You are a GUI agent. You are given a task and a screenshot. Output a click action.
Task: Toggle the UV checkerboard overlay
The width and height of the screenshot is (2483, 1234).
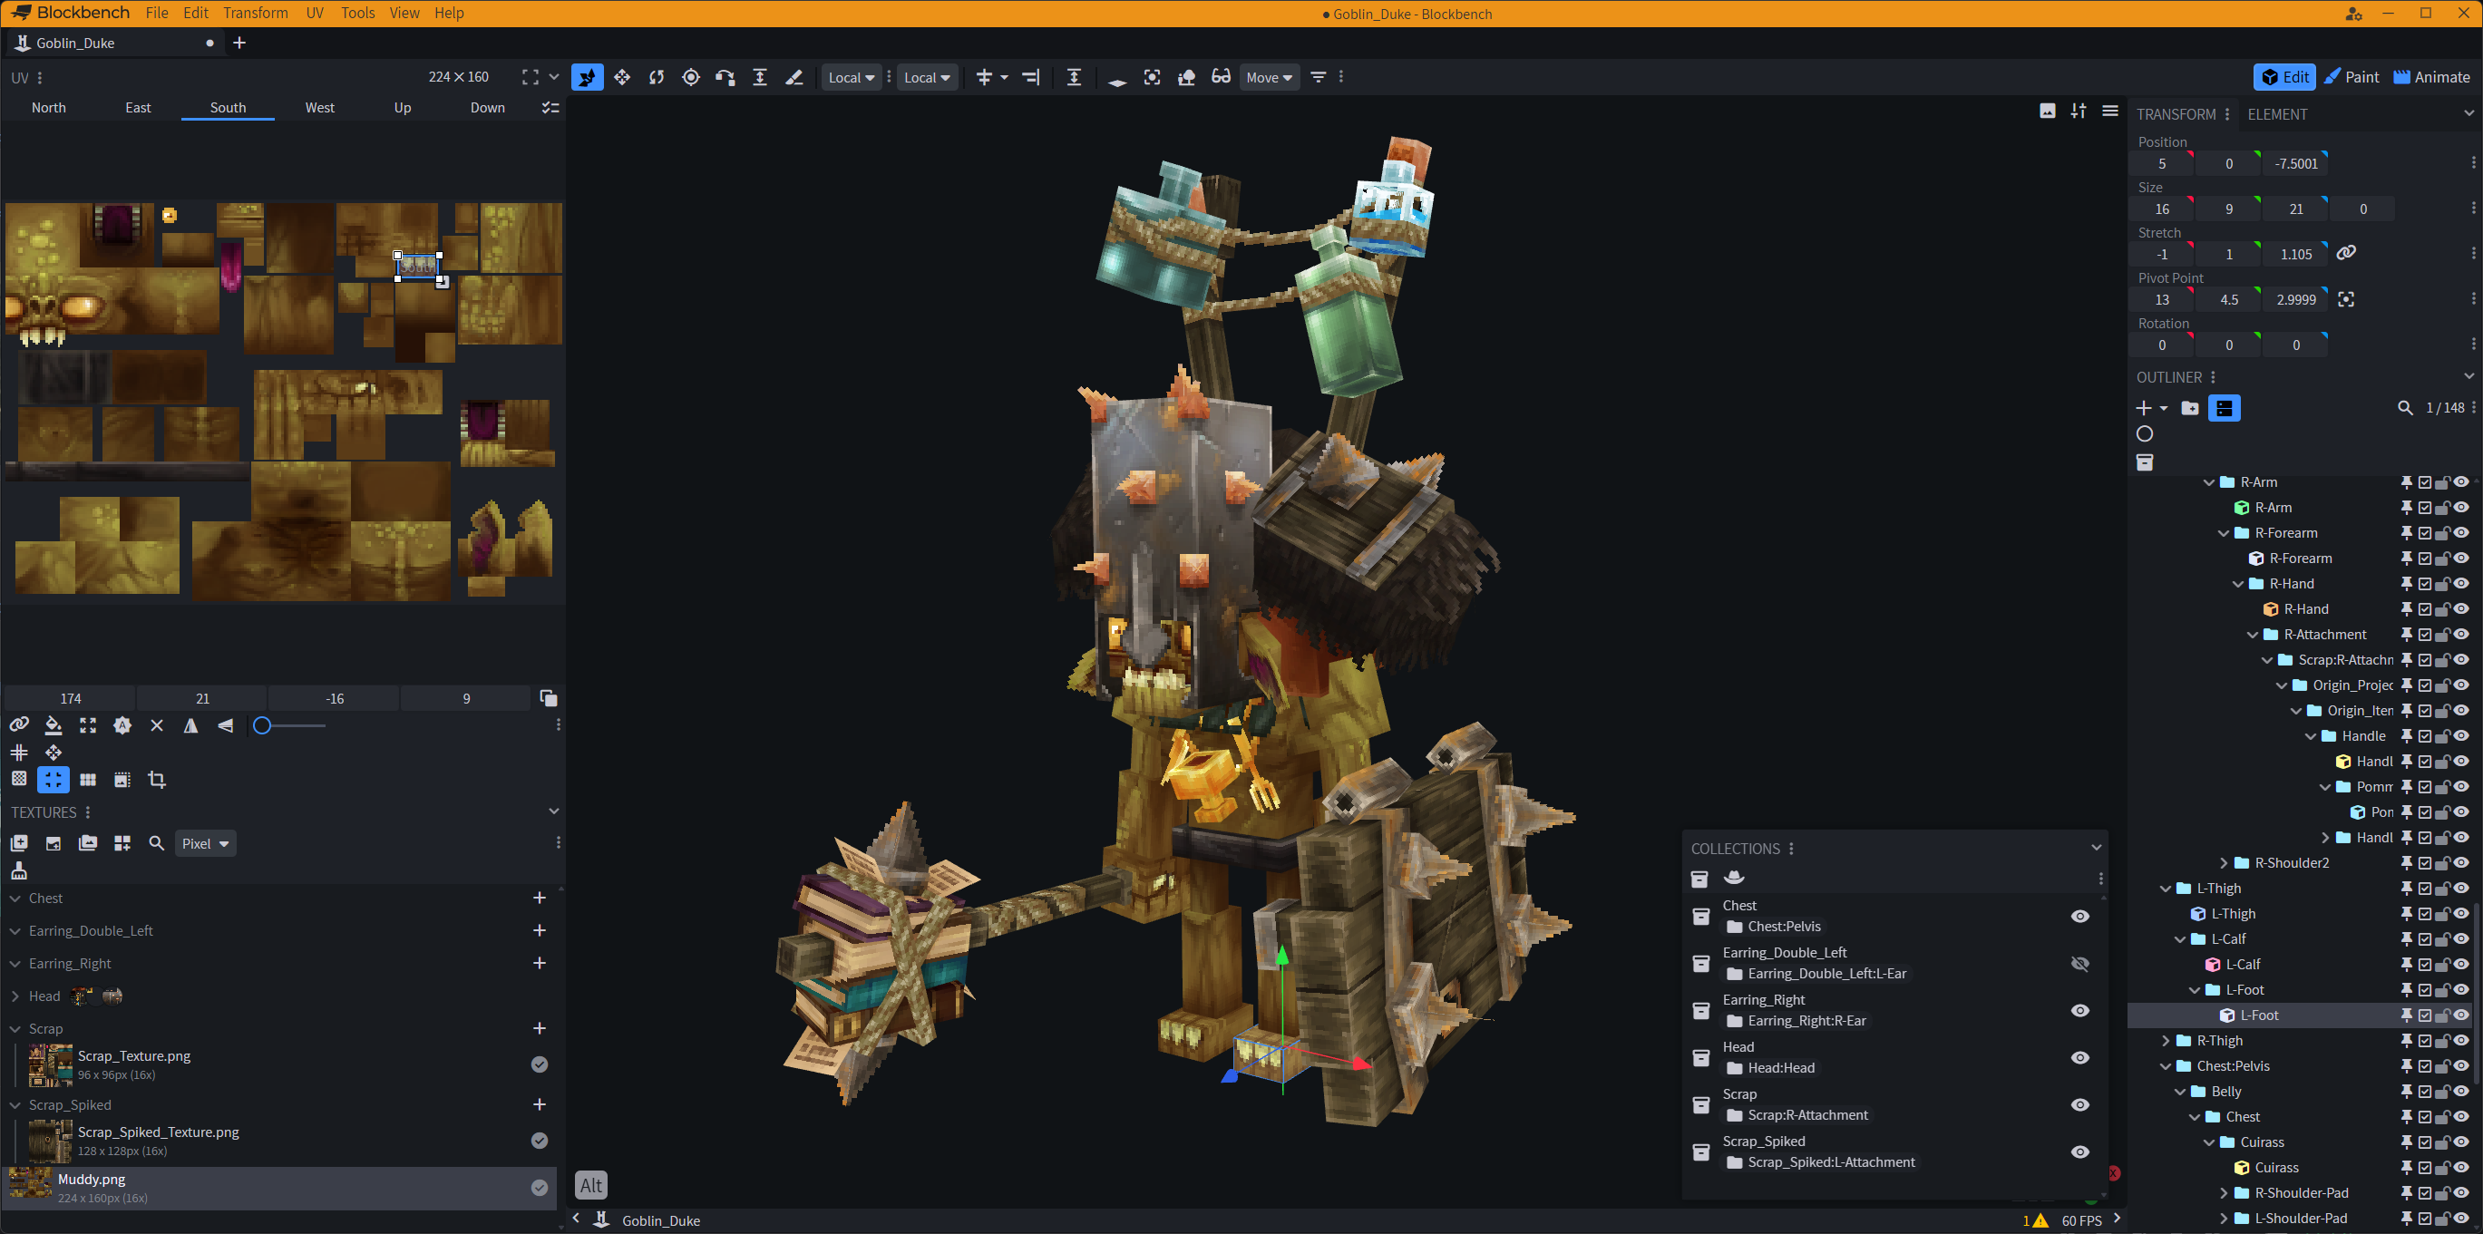(19, 779)
